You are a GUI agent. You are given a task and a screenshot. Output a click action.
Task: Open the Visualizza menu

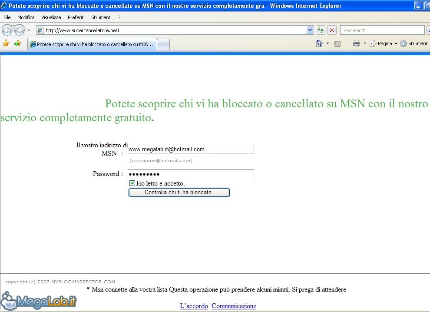point(51,17)
